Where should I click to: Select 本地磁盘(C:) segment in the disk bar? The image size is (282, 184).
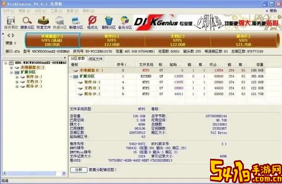[x=52, y=40]
